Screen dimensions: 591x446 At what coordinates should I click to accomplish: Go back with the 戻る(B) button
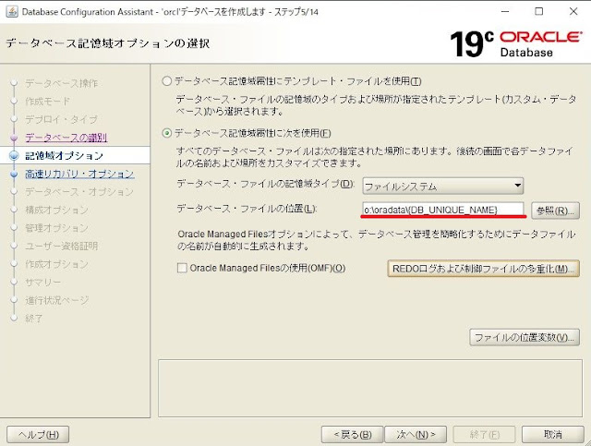352,435
